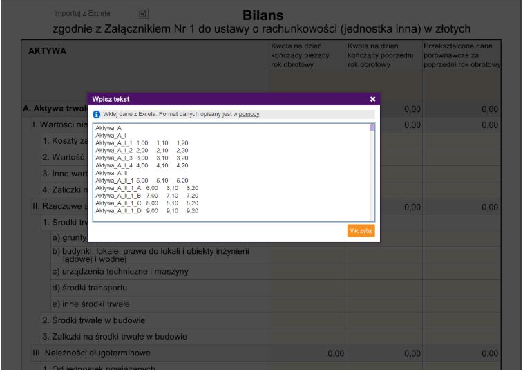Image resolution: width=523 pixels, height=370 pixels.
Task: Select row 2. Środki trwałe w budowie
Action: [x=90, y=321]
